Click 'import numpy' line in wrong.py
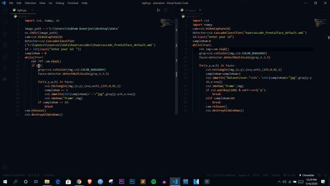Screen dimensions: 330x186 [x=202, y=25]
